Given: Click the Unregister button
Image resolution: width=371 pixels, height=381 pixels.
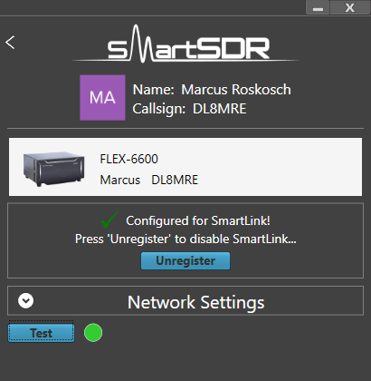Looking at the screenshot, I should pos(185,260).
